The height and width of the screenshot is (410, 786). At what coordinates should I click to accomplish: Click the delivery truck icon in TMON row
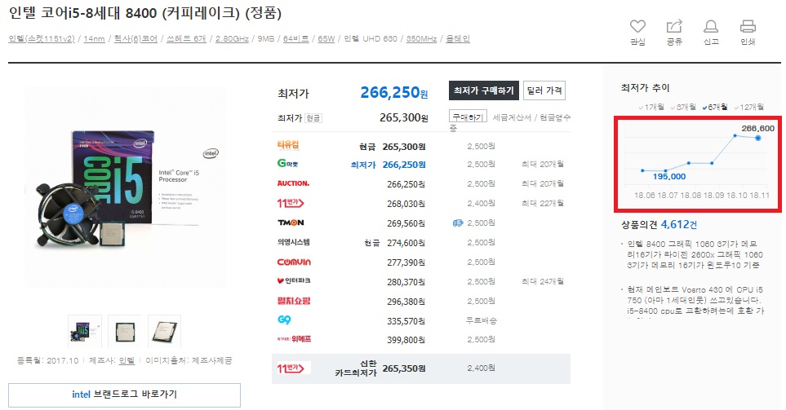click(458, 223)
